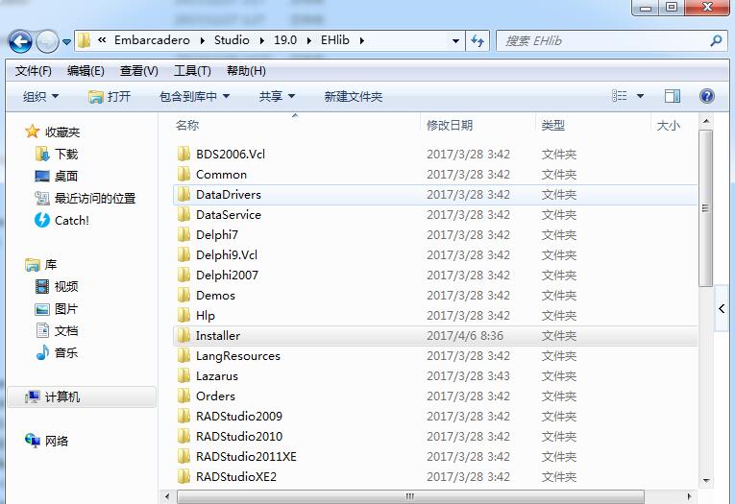Refresh the EHlib folder view
The width and height of the screenshot is (735, 504).
click(x=478, y=40)
